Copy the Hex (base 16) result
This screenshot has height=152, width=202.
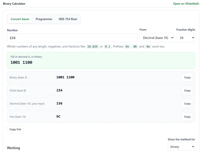tap(187, 117)
